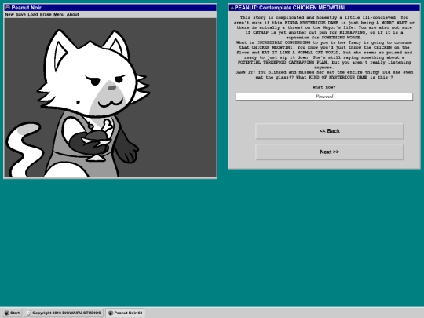Open the Save menu item
This screenshot has height=318, width=424.
point(20,15)
